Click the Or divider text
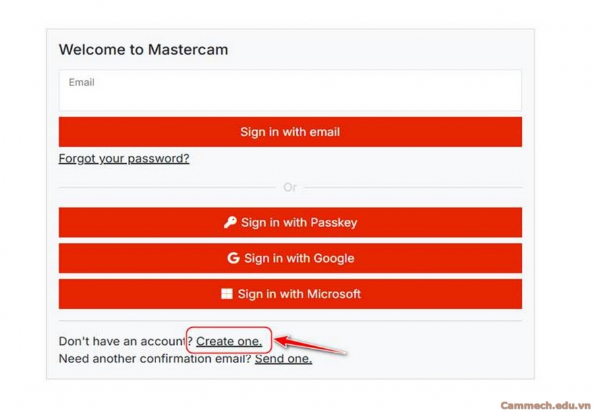 290,188
